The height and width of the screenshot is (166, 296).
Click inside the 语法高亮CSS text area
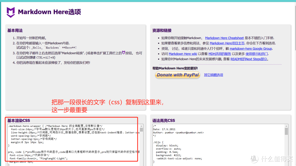tap(219, 145)
